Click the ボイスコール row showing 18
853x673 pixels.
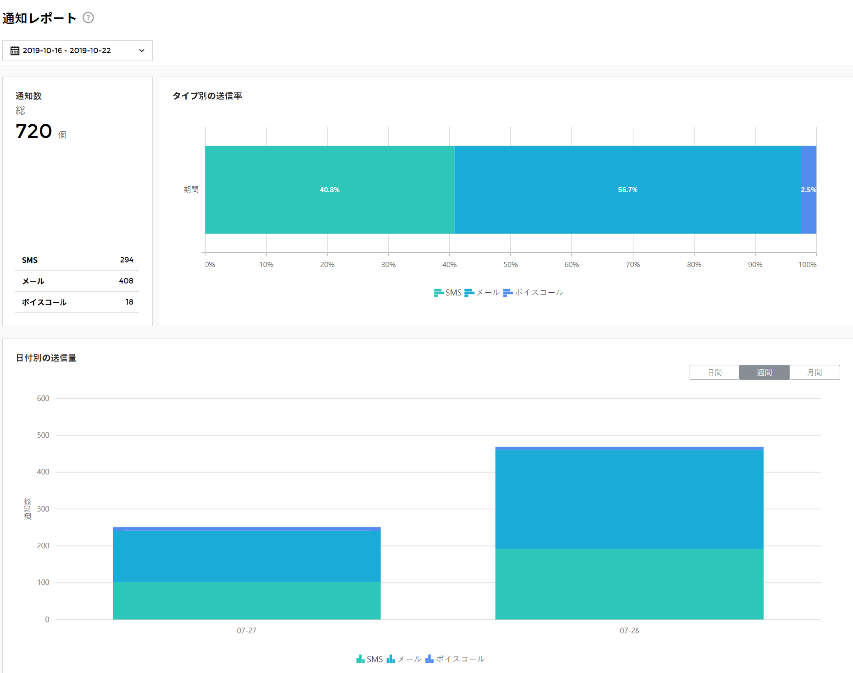coord(77,302)
